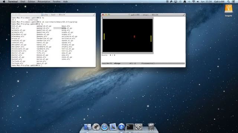Click doctor.el.gz in terminal listing
The image size is (238, 133).
point(18,53)
